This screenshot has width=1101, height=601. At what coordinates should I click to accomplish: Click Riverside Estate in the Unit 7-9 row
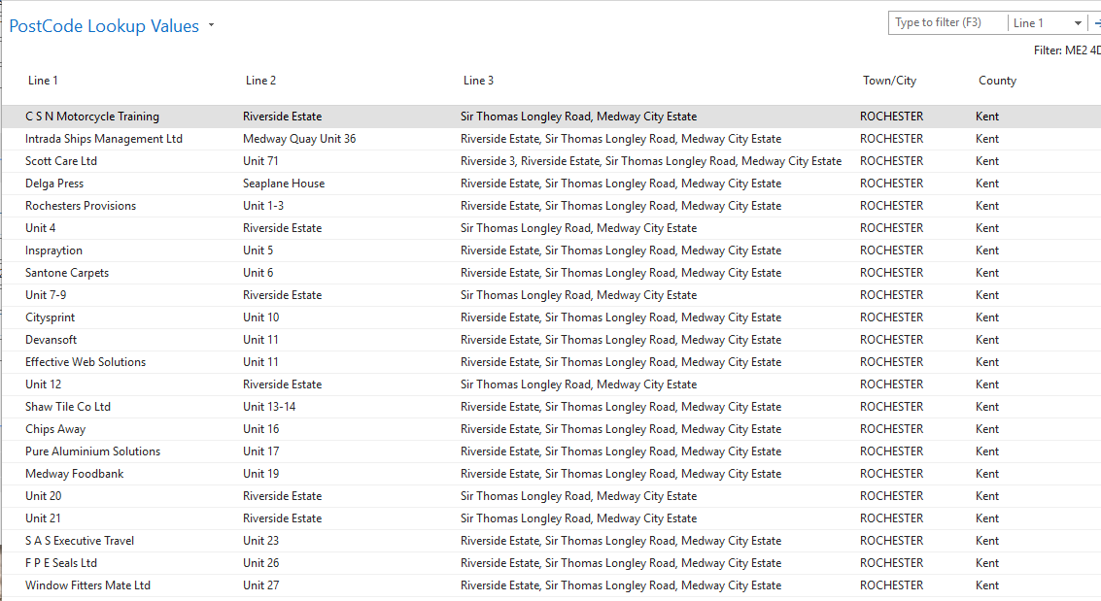282,295
